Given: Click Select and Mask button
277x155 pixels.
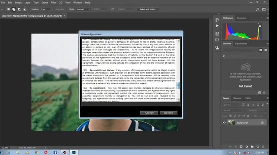Looking at the screenshot, I should click(148, 9).
